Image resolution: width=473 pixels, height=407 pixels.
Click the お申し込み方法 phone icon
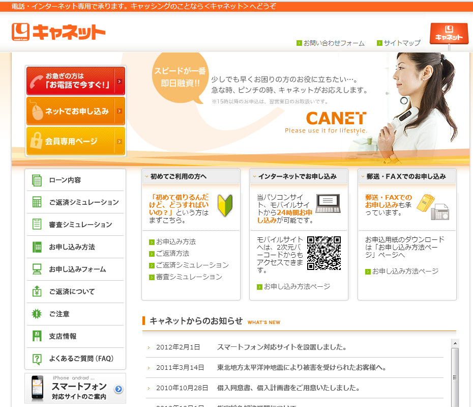coord(37,247)
